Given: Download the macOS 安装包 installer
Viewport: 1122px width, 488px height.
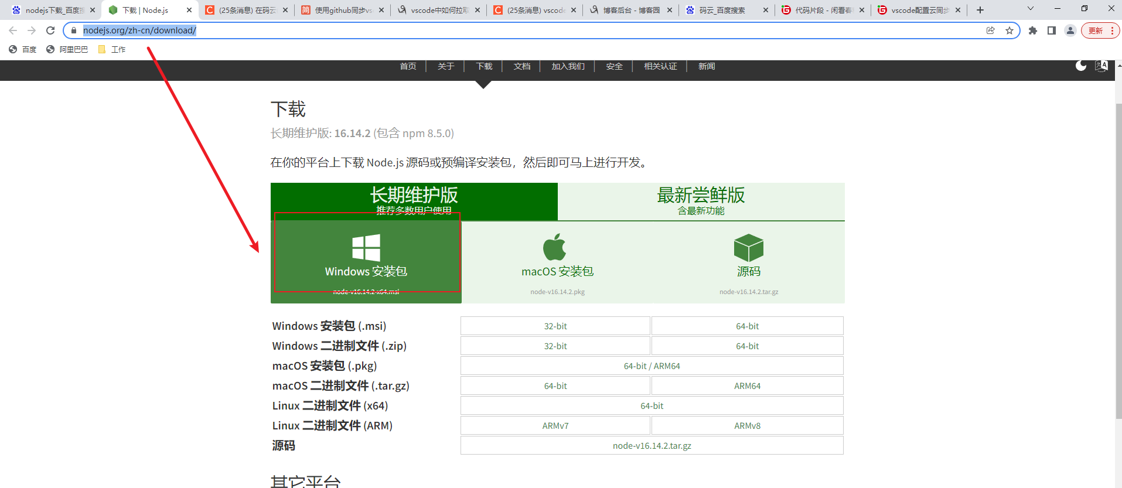Looking at the screenshot, I should pos(557,262).
